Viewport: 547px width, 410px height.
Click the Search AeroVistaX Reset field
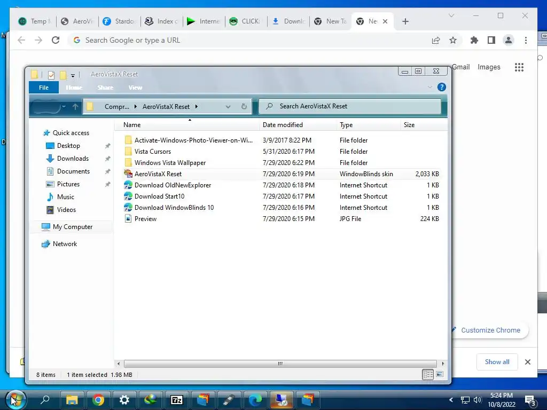pyautogui.click(x=349, y=106)
